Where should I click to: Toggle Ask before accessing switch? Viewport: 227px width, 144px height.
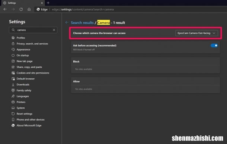coord(214,46)
